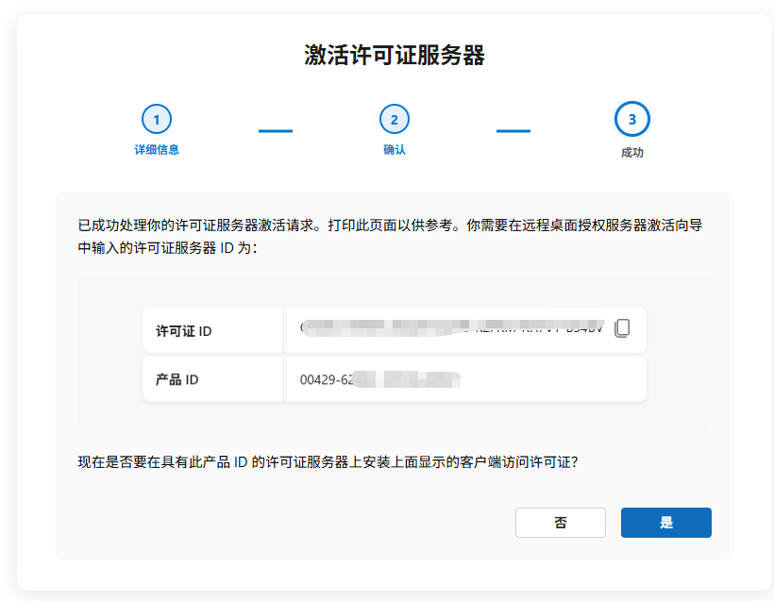Screen dimensions: 774x601
Task: Click the 详细信息 step label
Action: 157,149
